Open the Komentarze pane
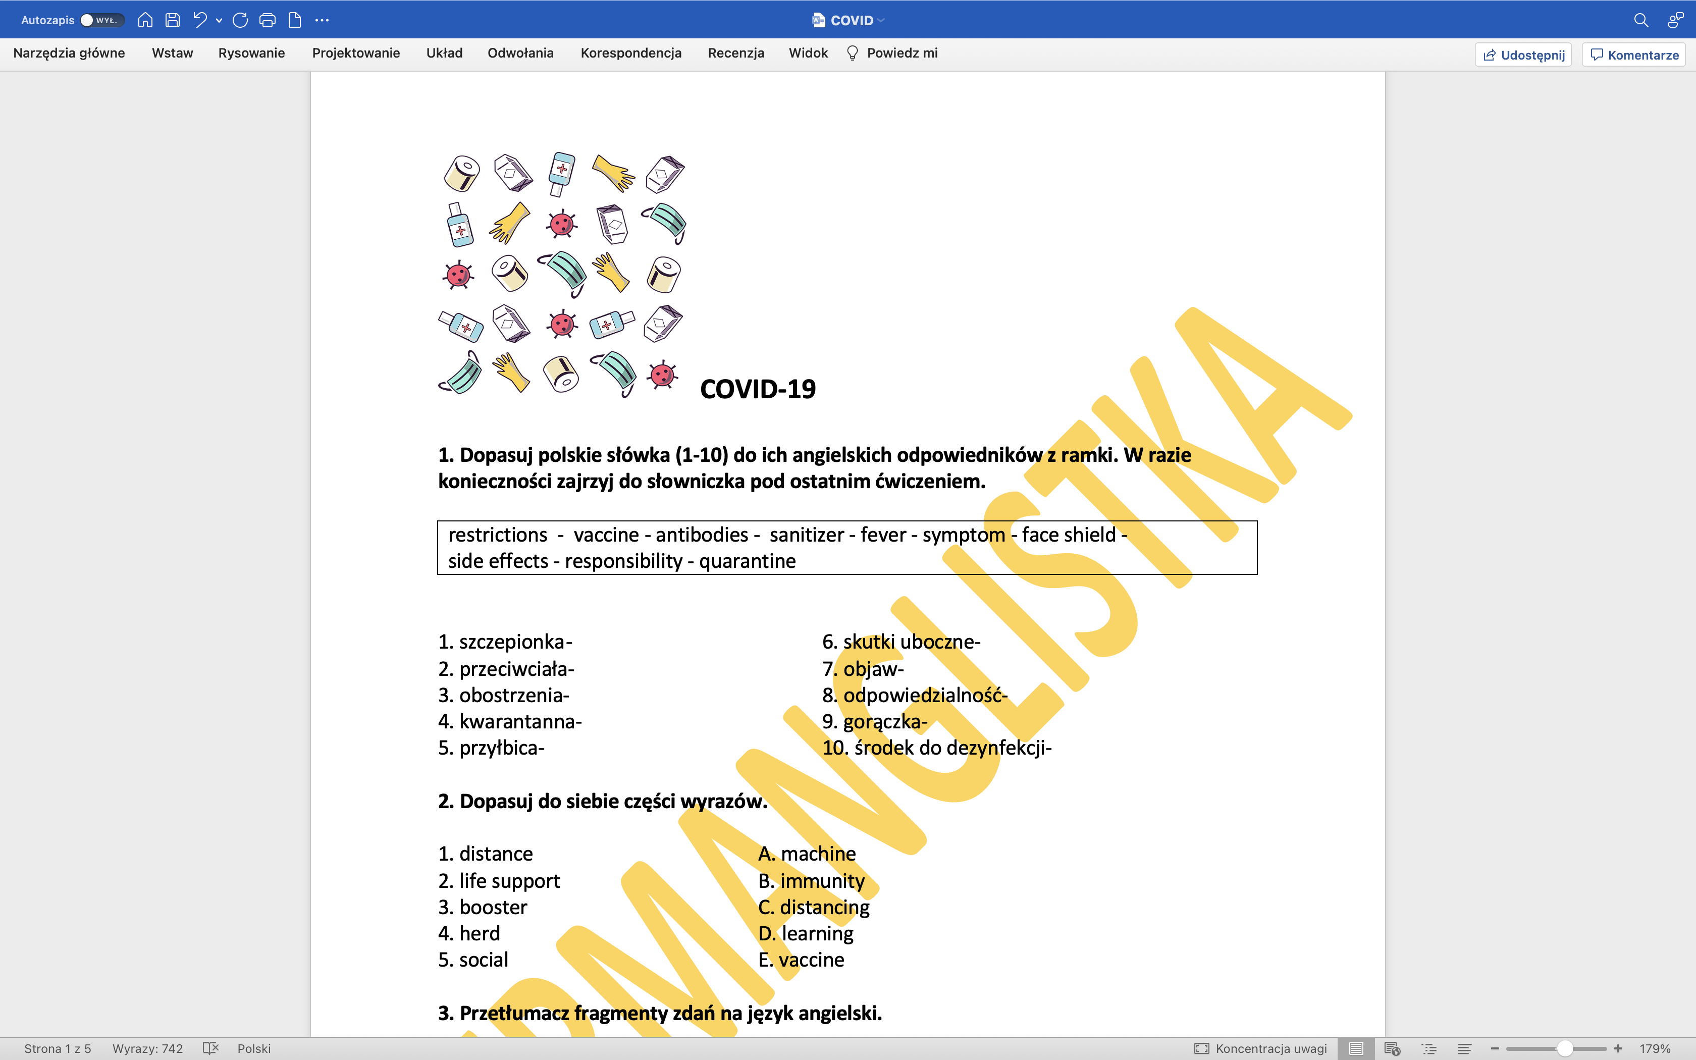Viewport: 1696px width, 1060px height. point(1633,55)
